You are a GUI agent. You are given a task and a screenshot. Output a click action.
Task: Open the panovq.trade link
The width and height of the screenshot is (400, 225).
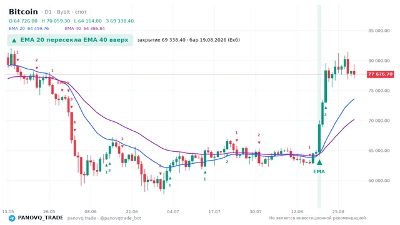point(82,218)
